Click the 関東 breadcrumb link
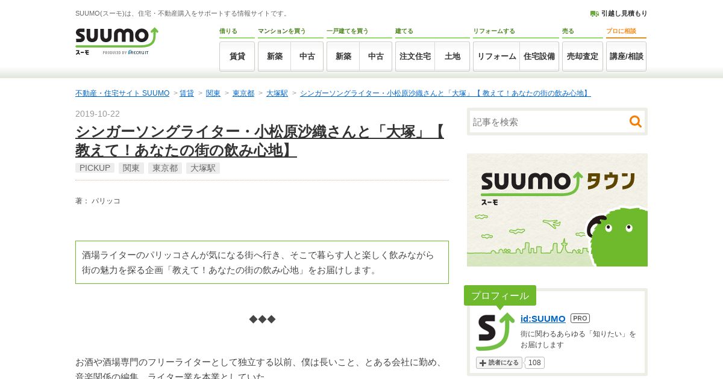 (x=213, y=93)
